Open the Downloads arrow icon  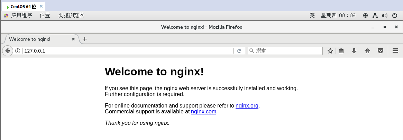(x=354, y=51)
